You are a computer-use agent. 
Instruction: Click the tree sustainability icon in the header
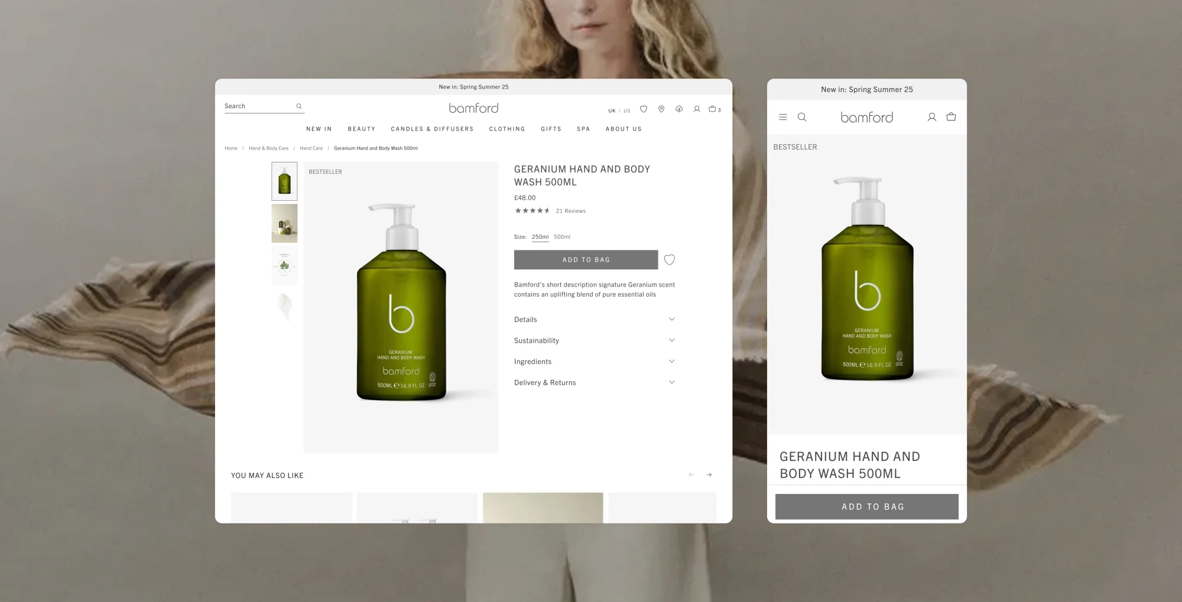pos(679,109)
